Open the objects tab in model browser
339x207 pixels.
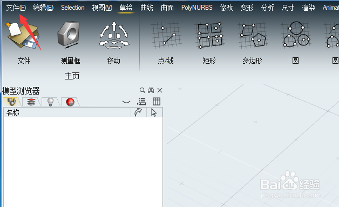12,102
